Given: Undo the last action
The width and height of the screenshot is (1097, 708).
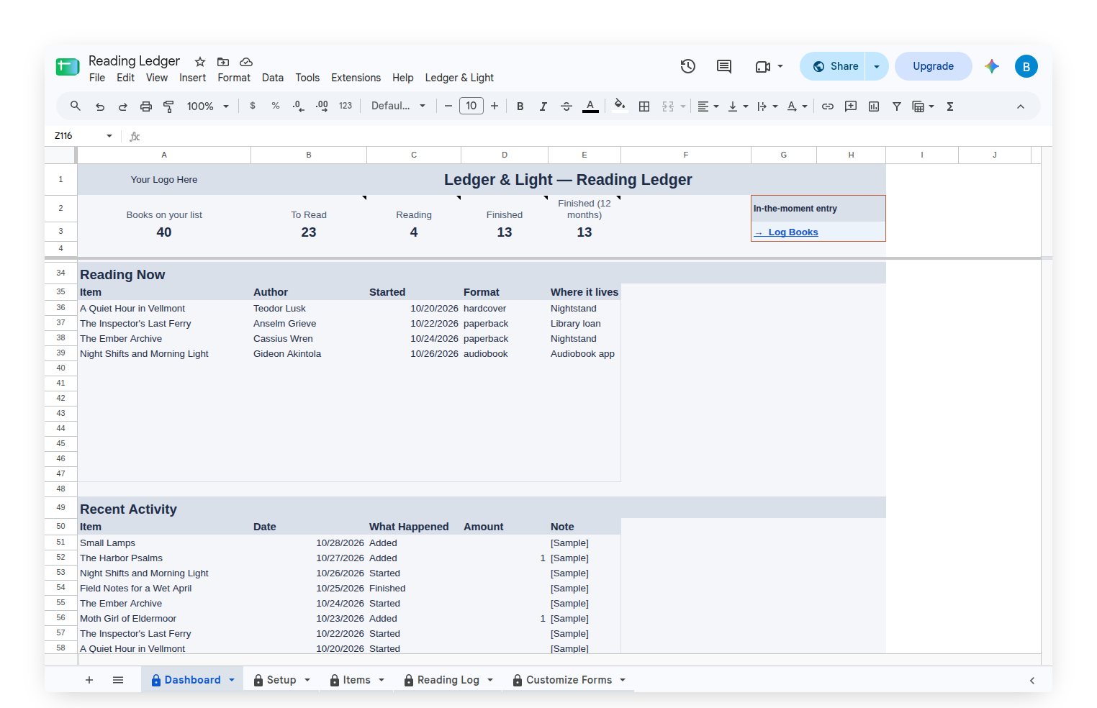Looking at the screenshot, I should 100,106.
